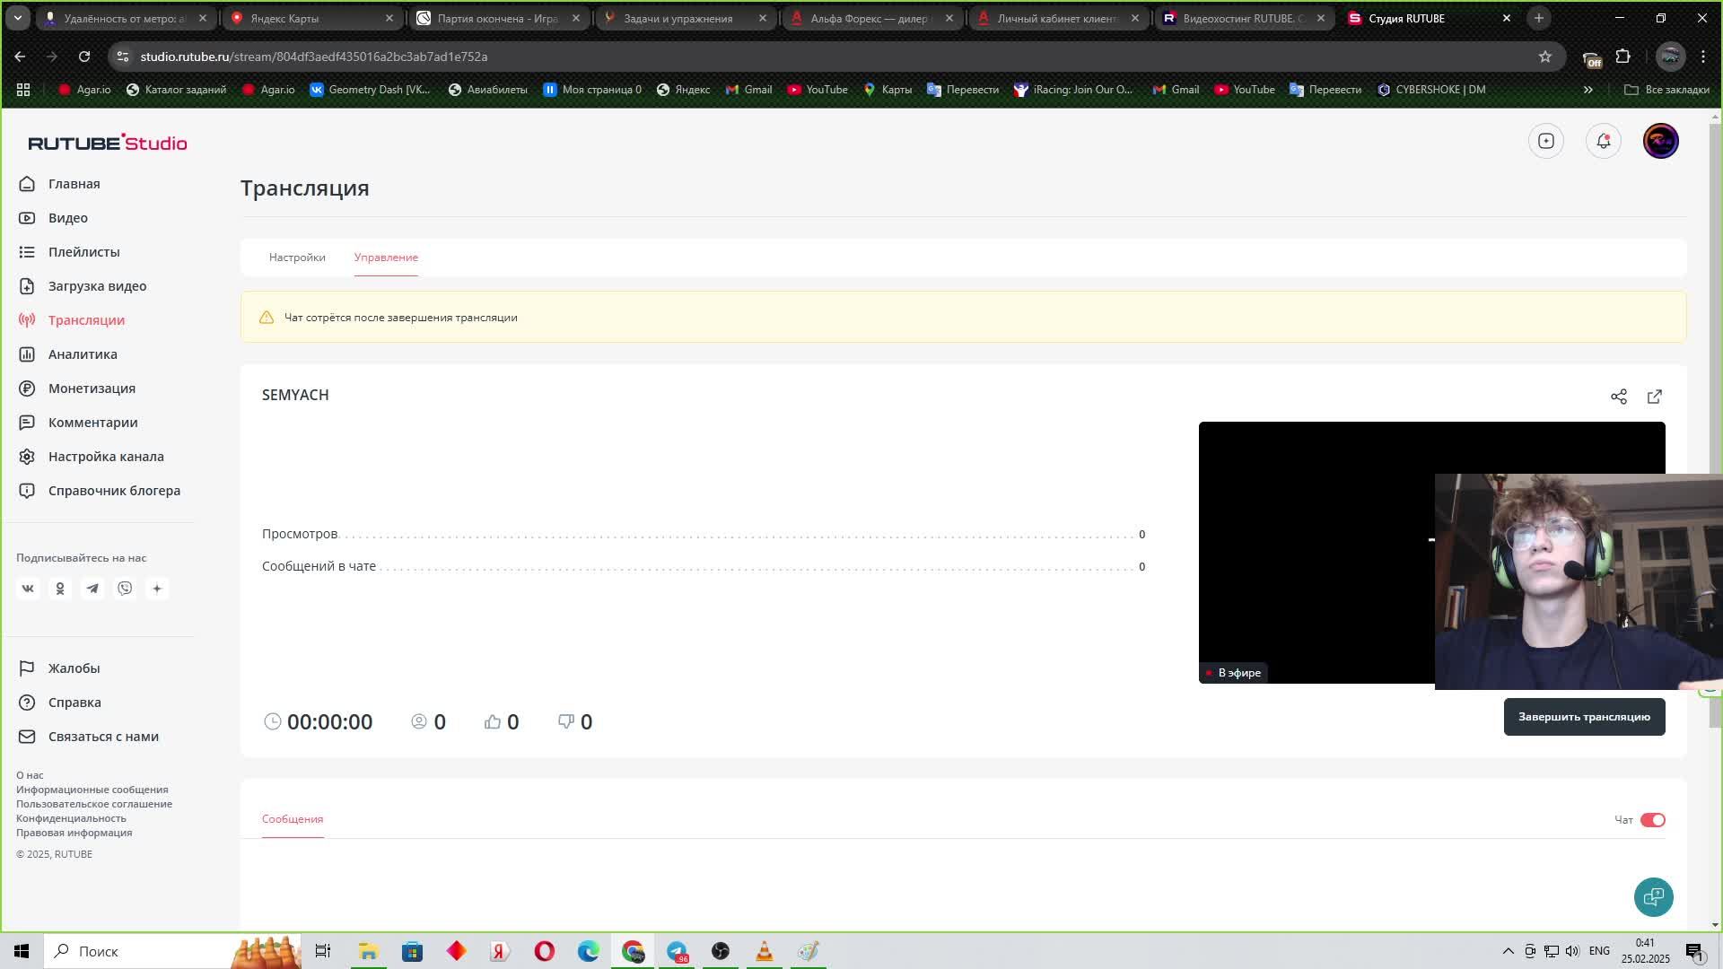The width and height of the screenshot is (1723, 969).
Task: Click the taskbar Поиск search box
Action: [174, 951]
